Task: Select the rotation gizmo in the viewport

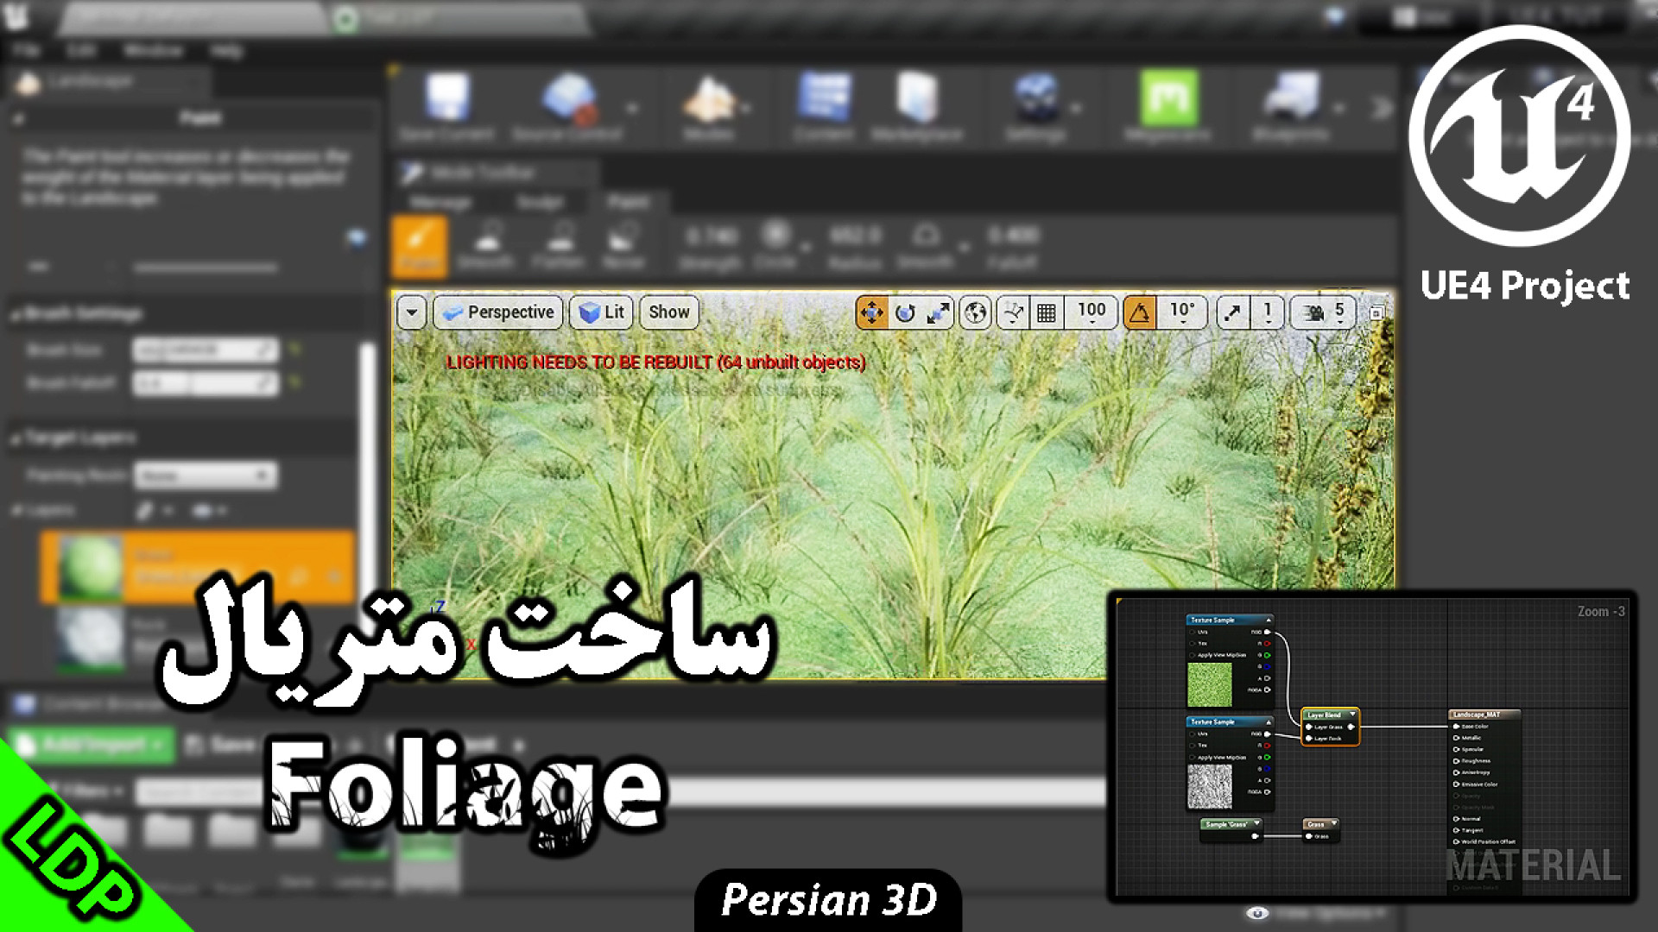Action: [x=905, y=312]
